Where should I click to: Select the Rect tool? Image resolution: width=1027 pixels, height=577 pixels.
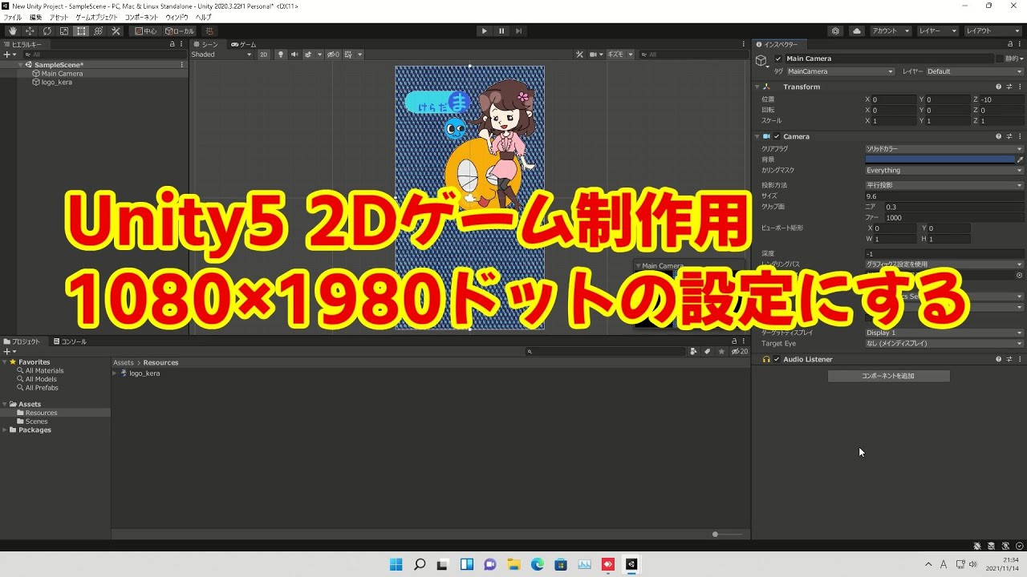click(x=81, y=31)
